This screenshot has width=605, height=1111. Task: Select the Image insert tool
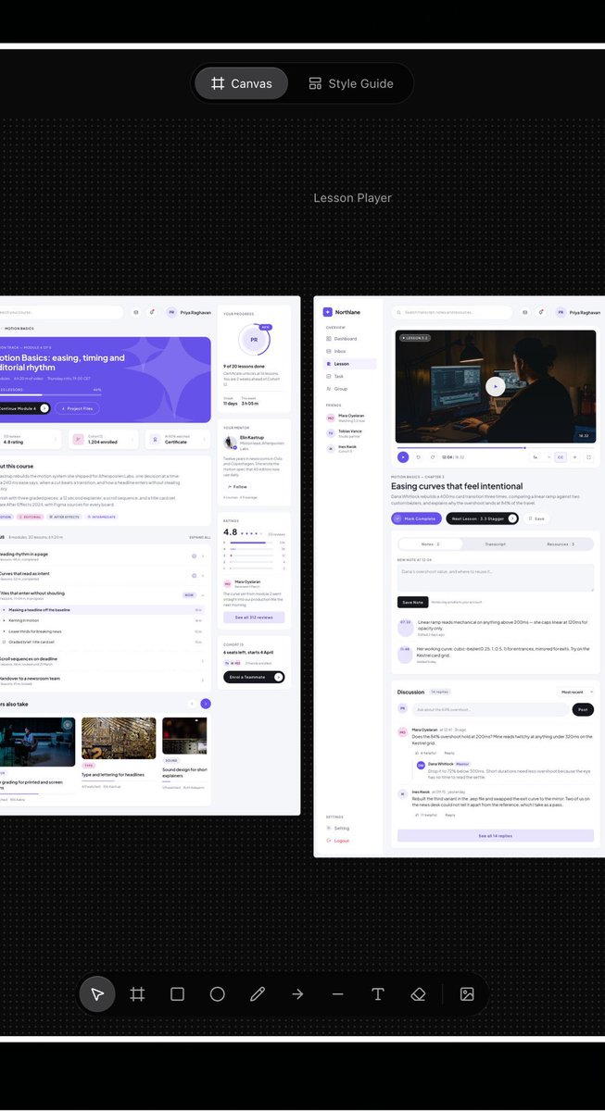pyautogui.click(x=467, y=994)
